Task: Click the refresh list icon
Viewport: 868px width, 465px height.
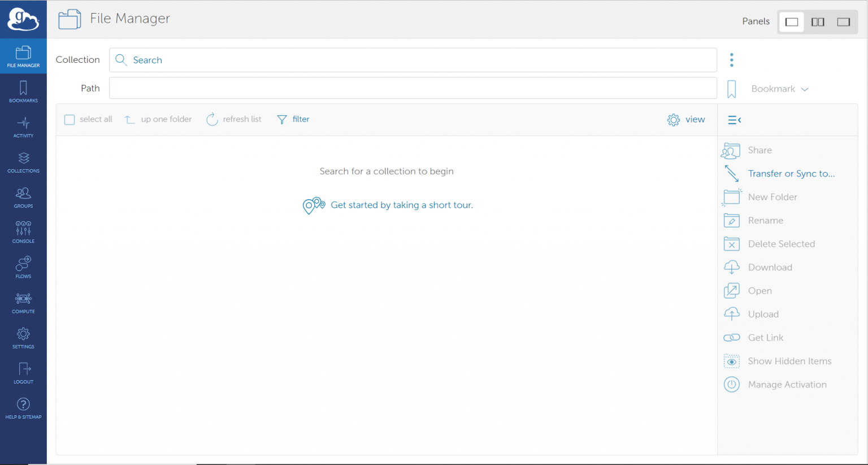Action: click(212, 119)
